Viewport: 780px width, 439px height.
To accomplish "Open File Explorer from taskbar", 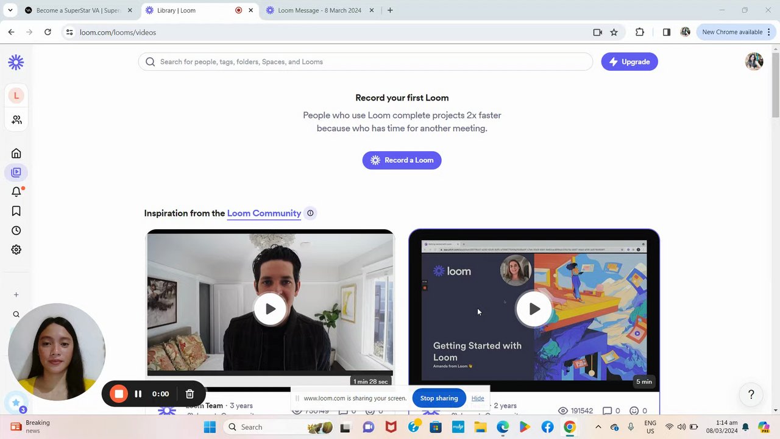I will coord(480,427).
